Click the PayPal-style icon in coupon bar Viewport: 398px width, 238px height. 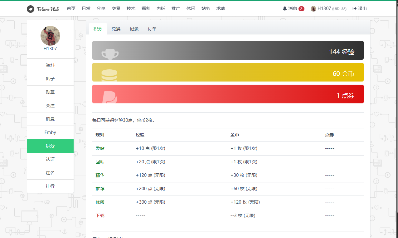point(110,97)
